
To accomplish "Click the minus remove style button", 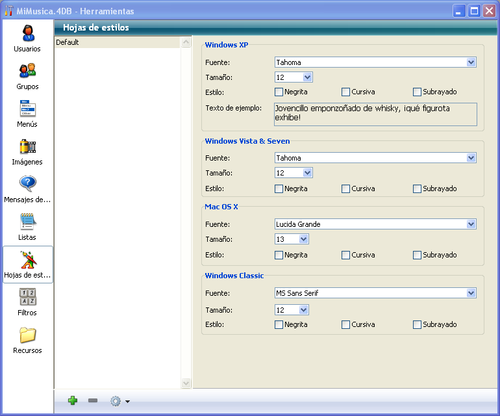I will click(x=92, y=401).
